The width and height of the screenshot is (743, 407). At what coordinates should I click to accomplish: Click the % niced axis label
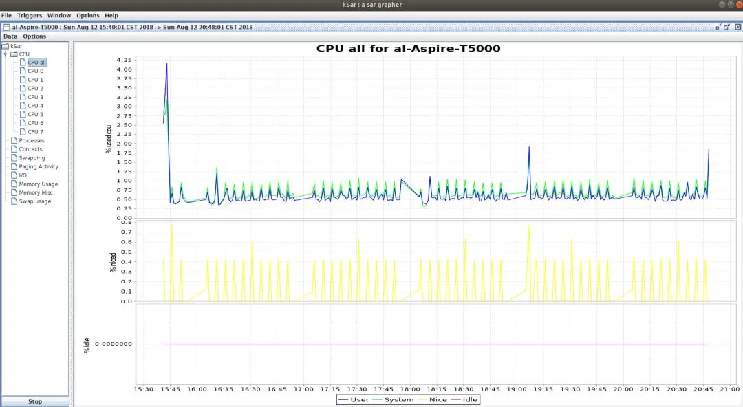click(x=113, y=262)
